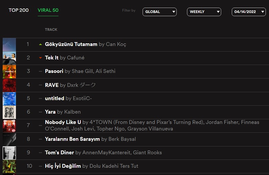Open untitled blue butterfly artwork
This screenshot has width=269, height=175.
(x=9, y=99)
